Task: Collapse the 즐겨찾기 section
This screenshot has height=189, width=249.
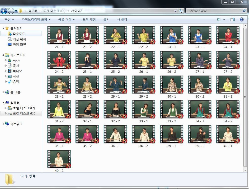Action: [x=3, y=29]
